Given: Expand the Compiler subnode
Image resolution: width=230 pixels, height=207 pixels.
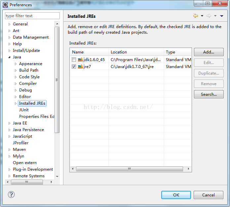Looking at the screenshot, I should pos(16,84).
